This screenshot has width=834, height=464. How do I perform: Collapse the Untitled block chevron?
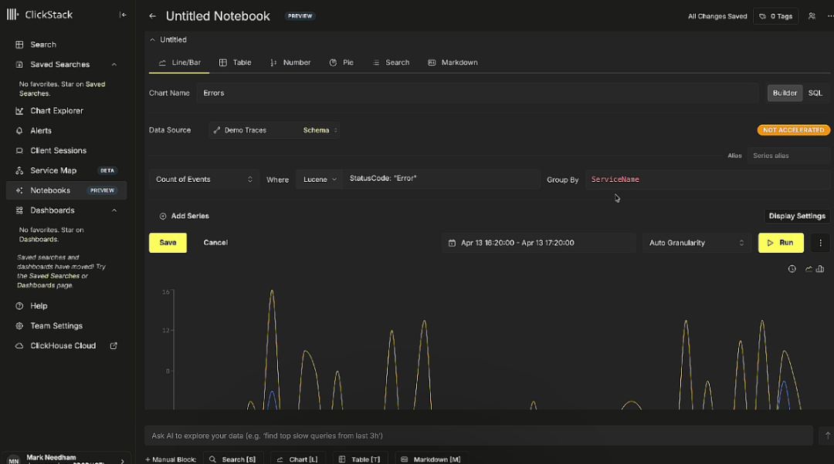pos(153,40)
